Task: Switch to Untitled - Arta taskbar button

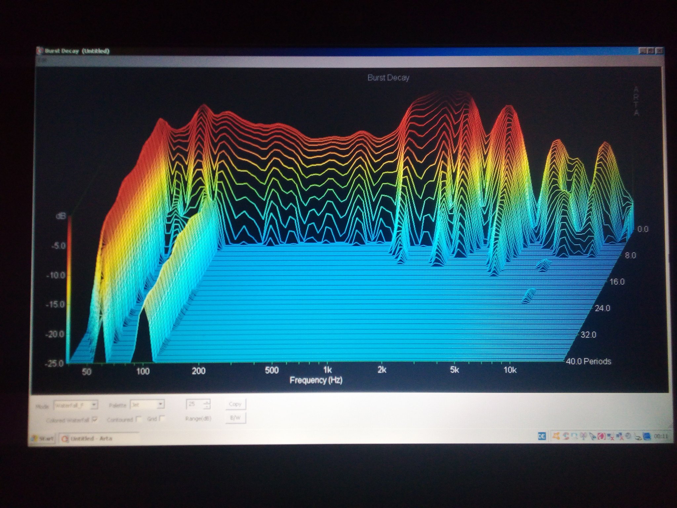Action: point(99,439)
